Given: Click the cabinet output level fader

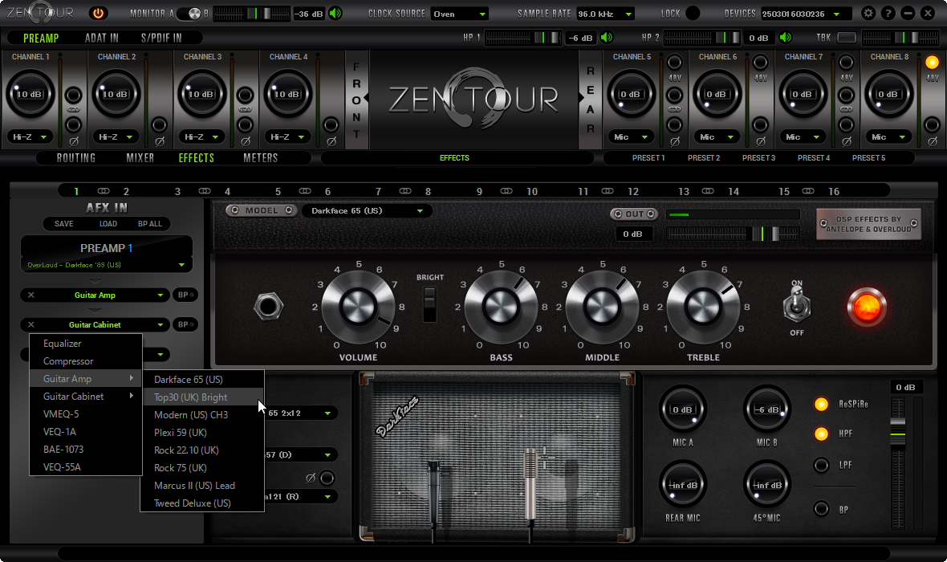Looking at the screenshot, I should [x=897, y=434].
